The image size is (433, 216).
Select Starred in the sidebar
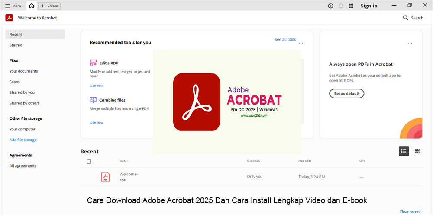[16, 45]
